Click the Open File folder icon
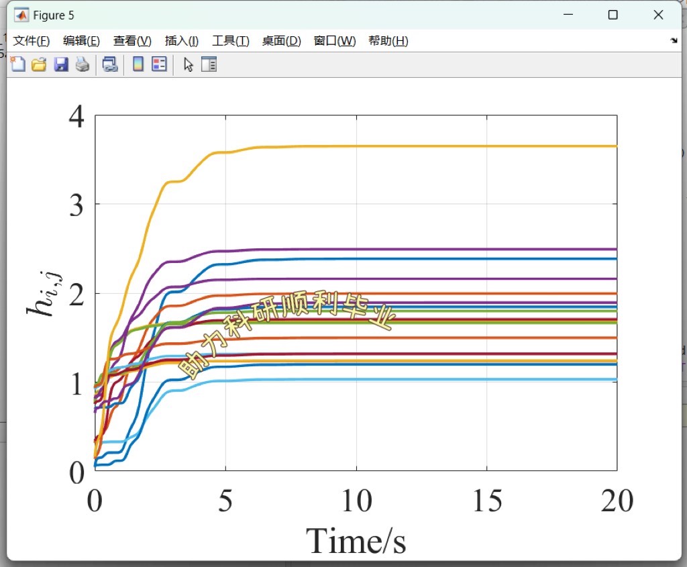Viewport: 687px width, 567px height. point(39,64)
